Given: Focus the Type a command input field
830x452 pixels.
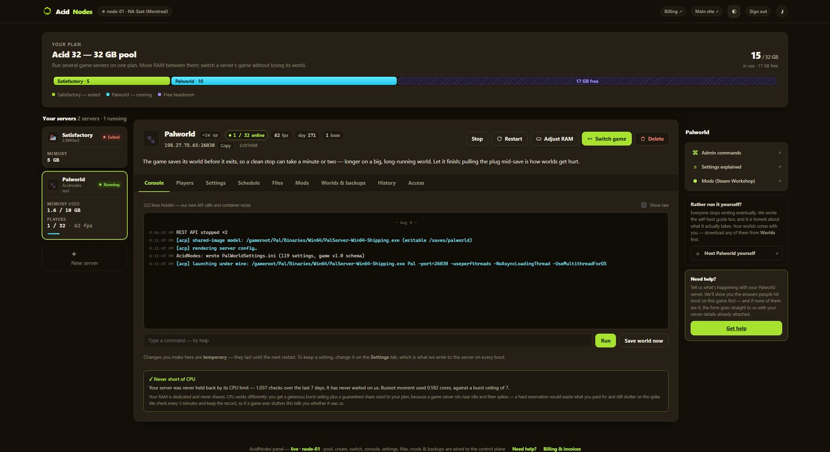Looking at the screenshot, I should pyautogui.click(x=368, y=341).
